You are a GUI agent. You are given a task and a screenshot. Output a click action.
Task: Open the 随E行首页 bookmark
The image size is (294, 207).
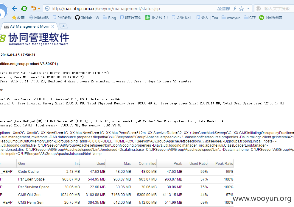tap(131, 18)
